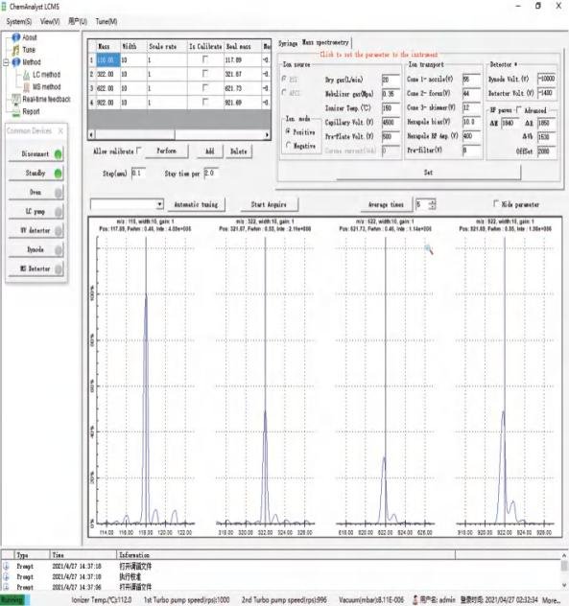Open the View menu

[x=50, y=22]
